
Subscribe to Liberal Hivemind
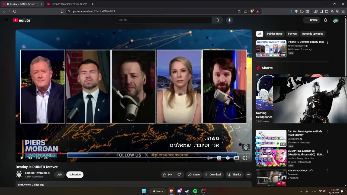point(75,175)
